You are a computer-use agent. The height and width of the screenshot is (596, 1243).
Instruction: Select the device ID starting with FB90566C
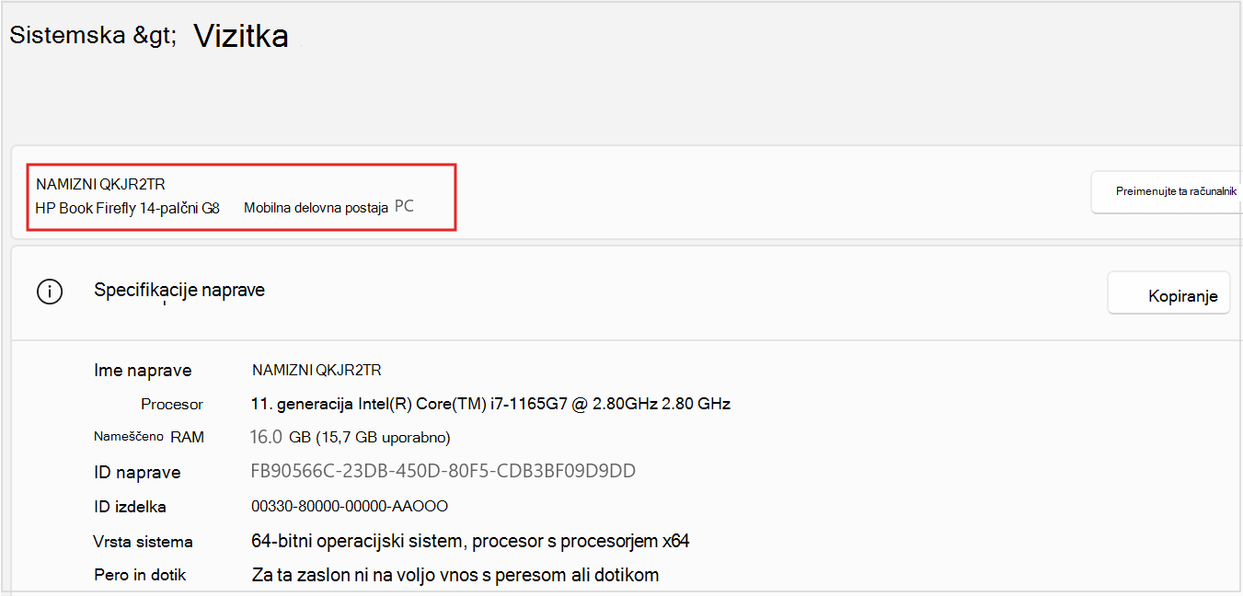pos(443,472)
